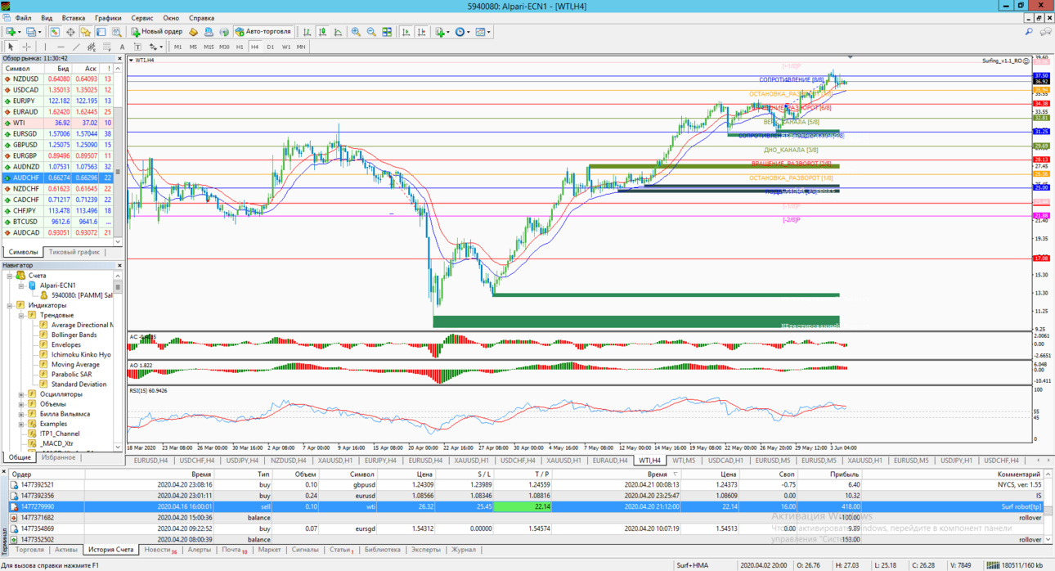Switch to Торговля terminal tab
The width and height of the screenshot is (1055, 571).
click(29, 550)
